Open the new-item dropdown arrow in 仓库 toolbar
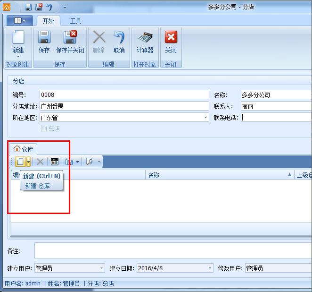This screenshot has height=292, width=312. click(28, 162)
